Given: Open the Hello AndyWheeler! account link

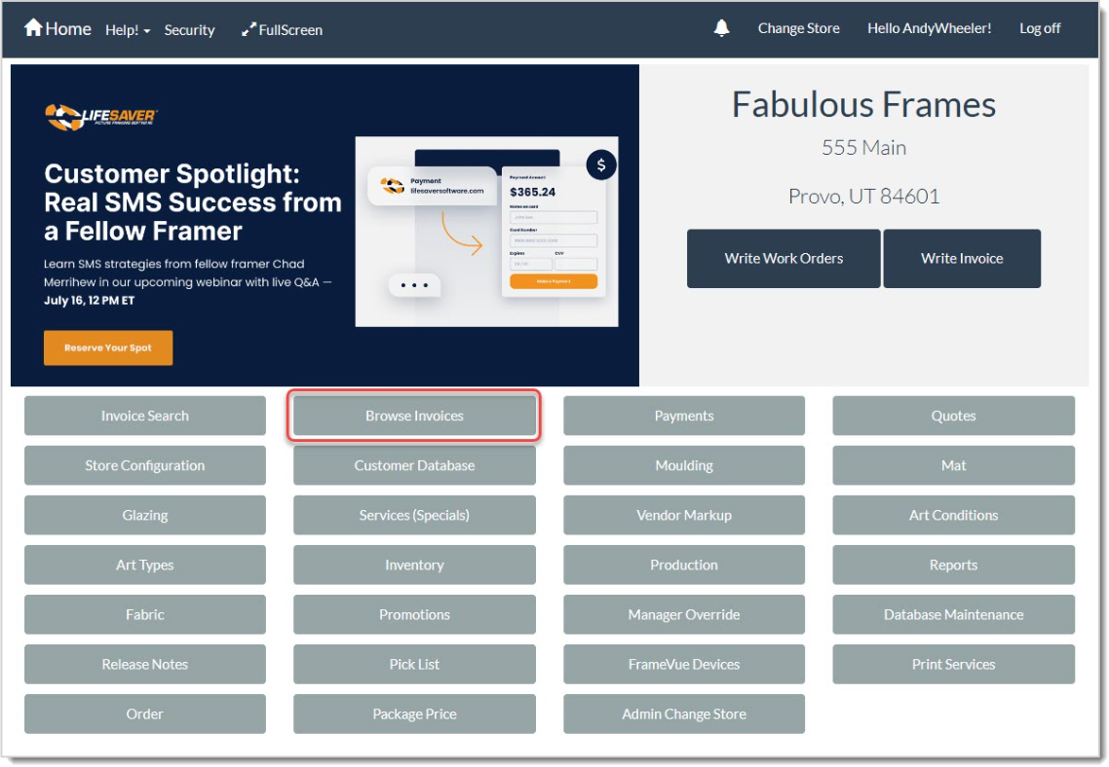Looking at the screenshot, I should coord(929,28).
